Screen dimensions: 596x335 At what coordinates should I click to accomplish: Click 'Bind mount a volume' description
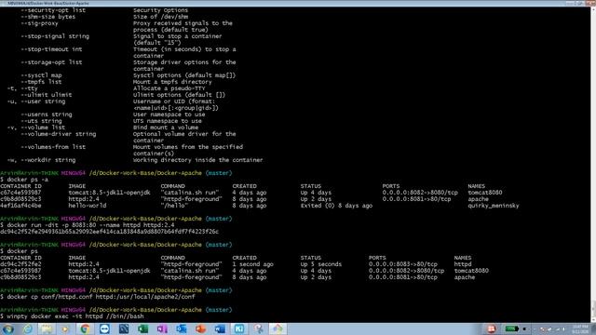(166, 127)
